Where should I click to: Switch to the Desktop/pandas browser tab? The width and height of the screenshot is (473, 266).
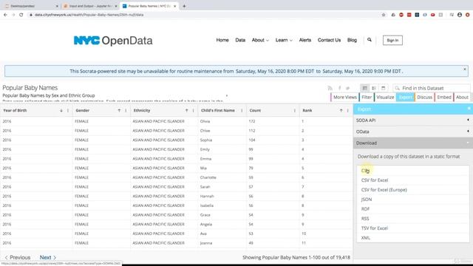pyautogui.click(x=31, y=6)
